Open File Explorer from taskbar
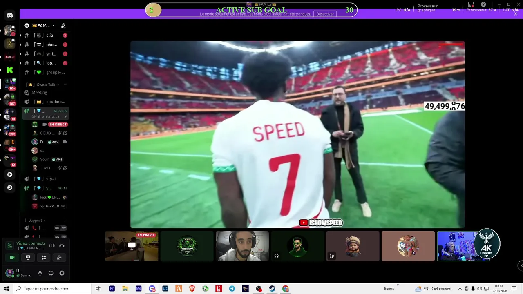This screenshot has width=523, height=294. pyautogui.click(x=125, y=289)
